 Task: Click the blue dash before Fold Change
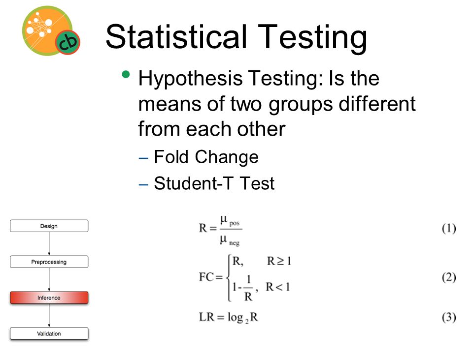[x=143, y=158]
